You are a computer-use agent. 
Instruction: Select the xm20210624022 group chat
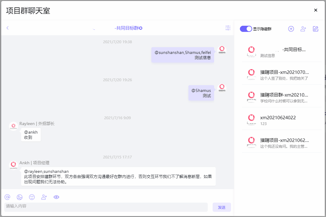click(x=282, y=120)
